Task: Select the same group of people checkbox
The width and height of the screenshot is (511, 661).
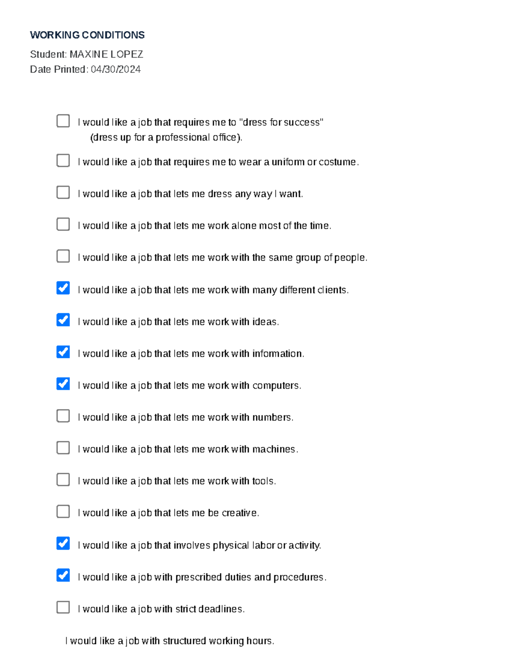Action: [x=63, y=256]
